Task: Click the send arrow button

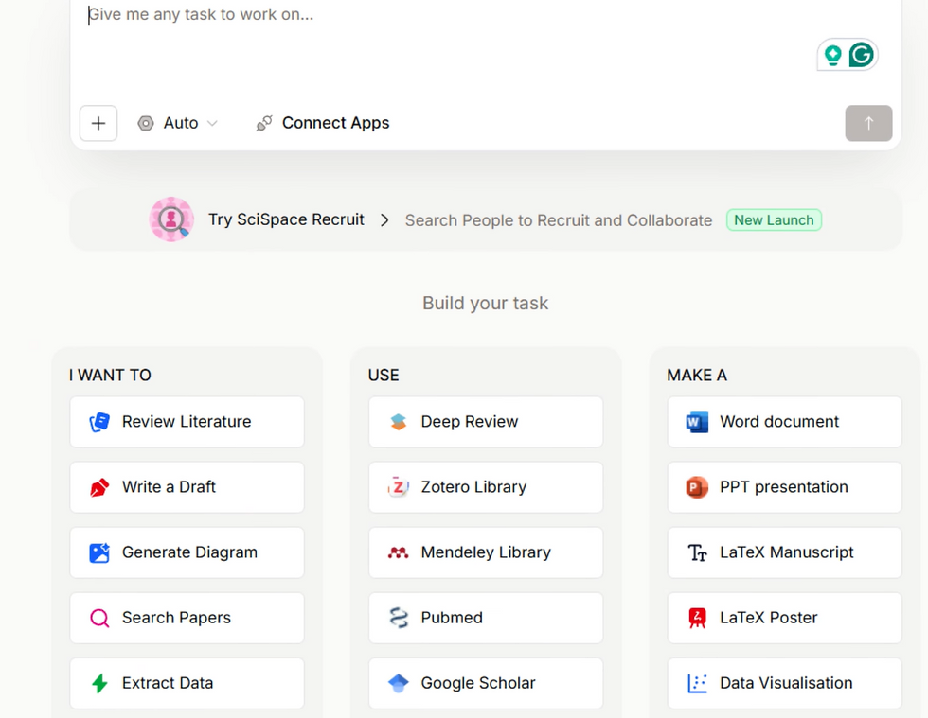Action: (x=868, y=123)
